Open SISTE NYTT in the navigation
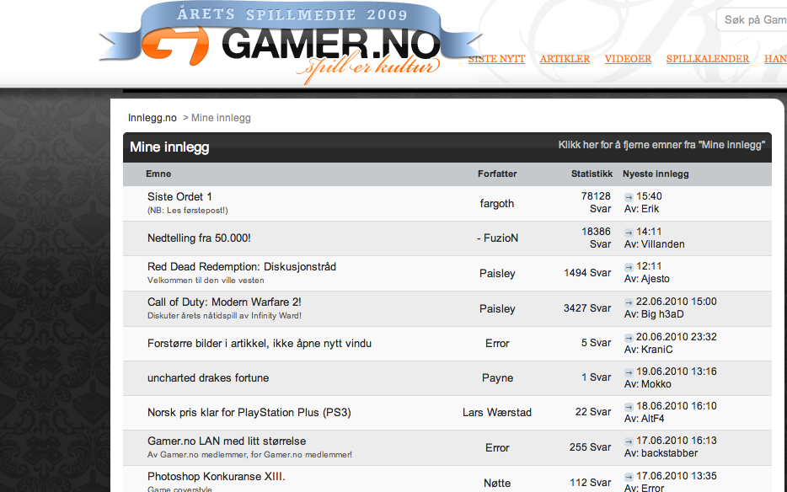This screenshot has width=787, height=492. [496, 59]
